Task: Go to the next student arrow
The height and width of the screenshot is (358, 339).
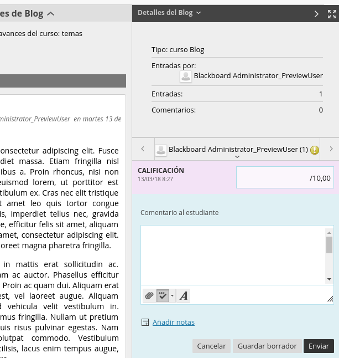Action: (x=331, y=149)
